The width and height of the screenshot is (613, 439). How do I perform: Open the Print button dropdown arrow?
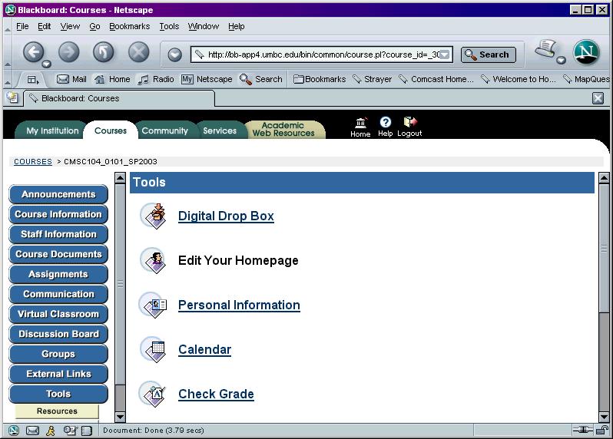point(561,60)
